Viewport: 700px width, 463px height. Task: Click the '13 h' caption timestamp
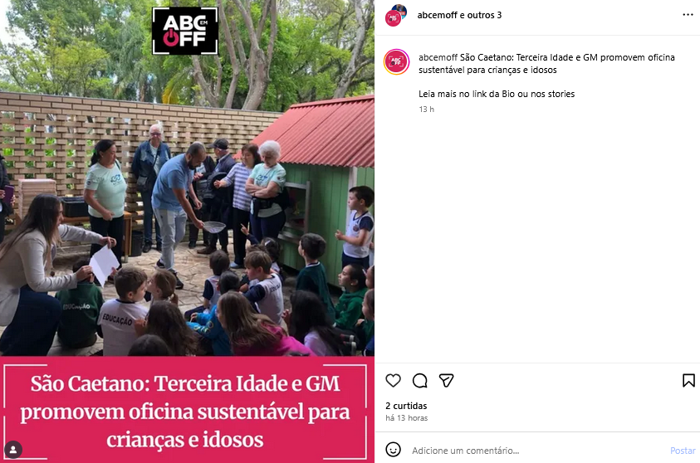pyautogui.click(x=426, y=110)
